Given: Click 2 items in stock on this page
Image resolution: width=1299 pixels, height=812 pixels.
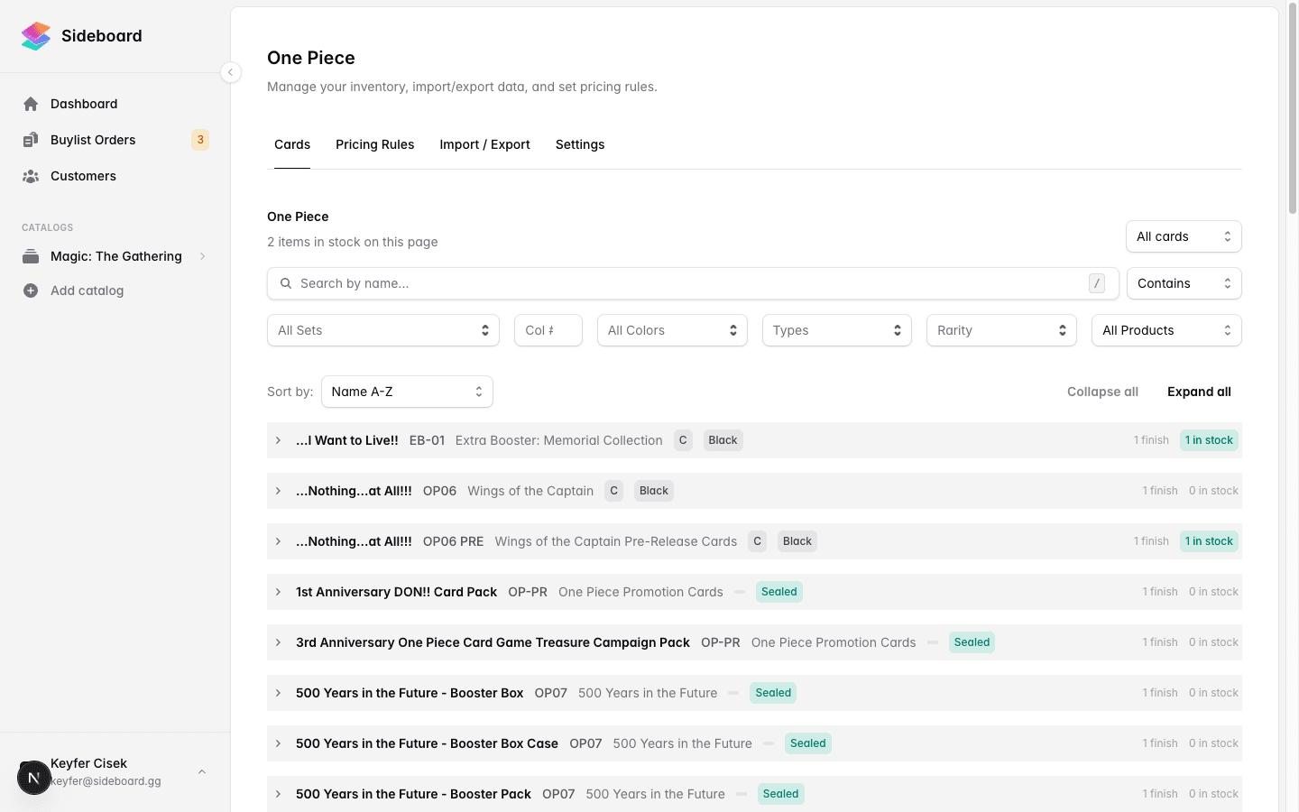Looking at the screenshot, I should click(x=353, y=242).
